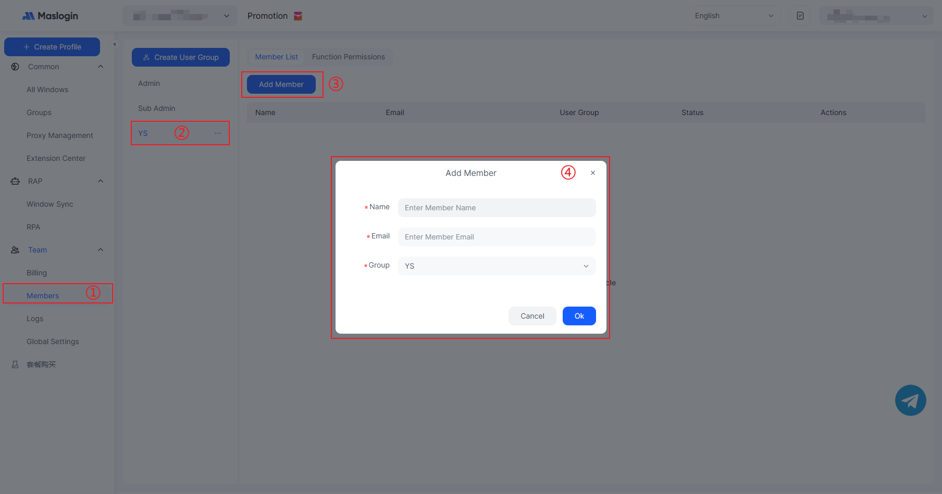
Task: Focus the Enter Member Name field
Action: 497,208
